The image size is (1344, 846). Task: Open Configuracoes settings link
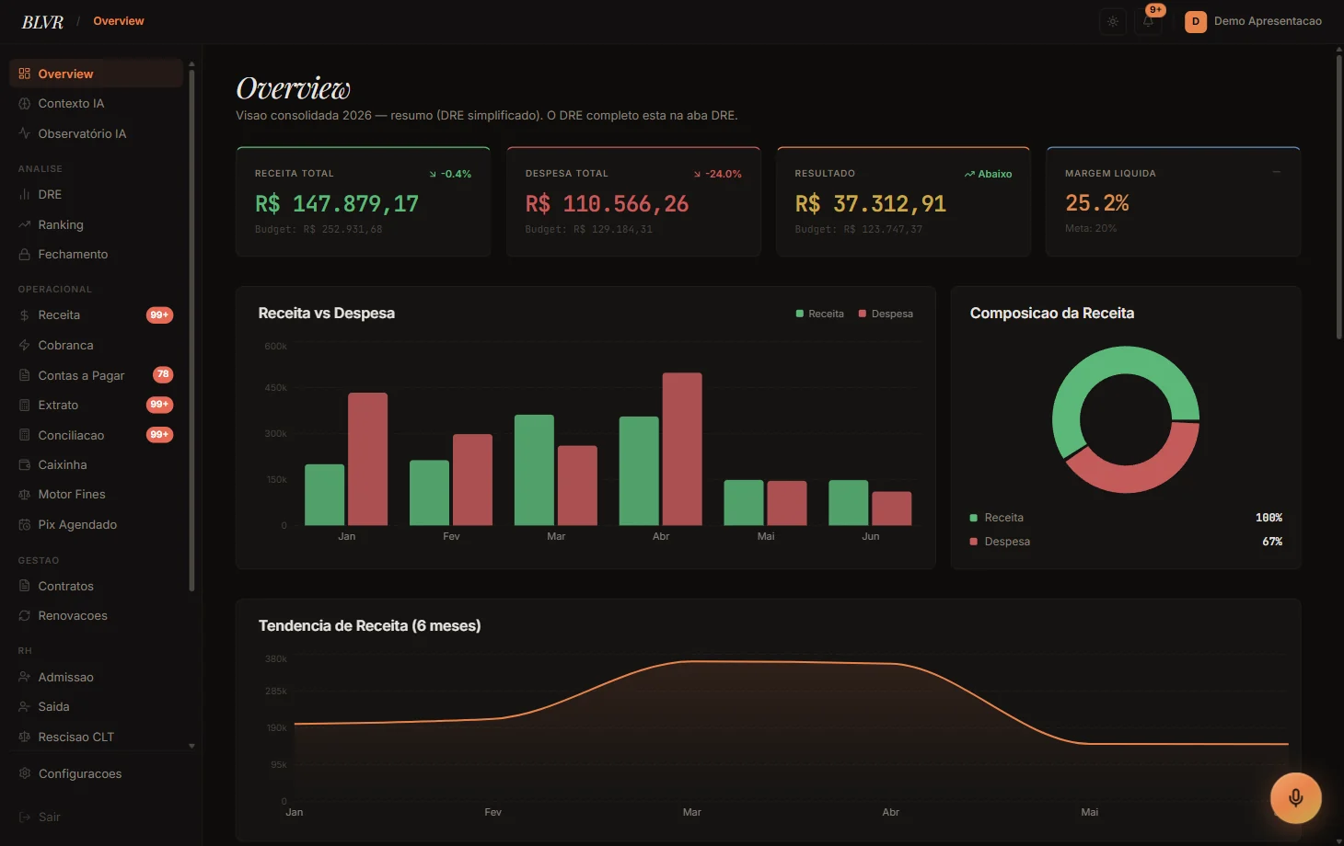click(x=96, y=773)
